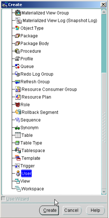This screenshot has height=218, width=109.
Task: Click the Queue icon
Action: (x=17, y=66)
